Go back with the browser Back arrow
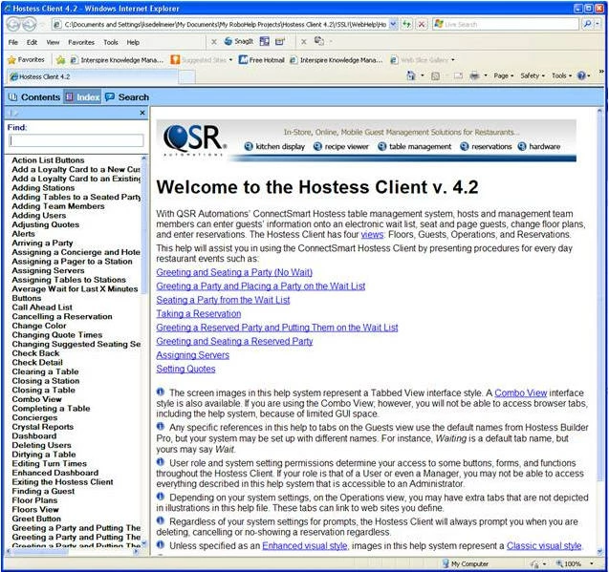 click(14, 25)
